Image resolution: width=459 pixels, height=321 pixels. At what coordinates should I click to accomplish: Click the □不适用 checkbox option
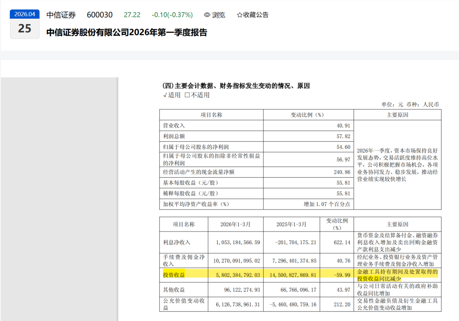197,95
